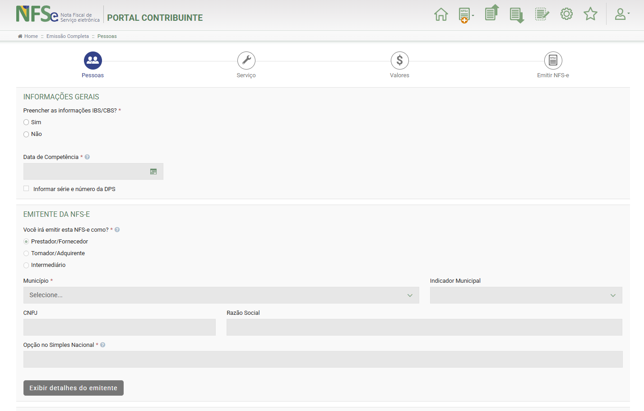
Task: Click the NFSe logo in the header
Action: tap(57, 14)
